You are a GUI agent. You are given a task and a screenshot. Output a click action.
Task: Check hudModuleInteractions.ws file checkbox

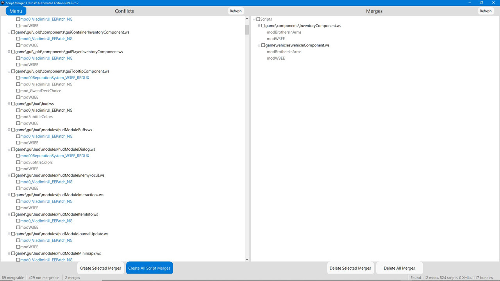click(13, 195)
